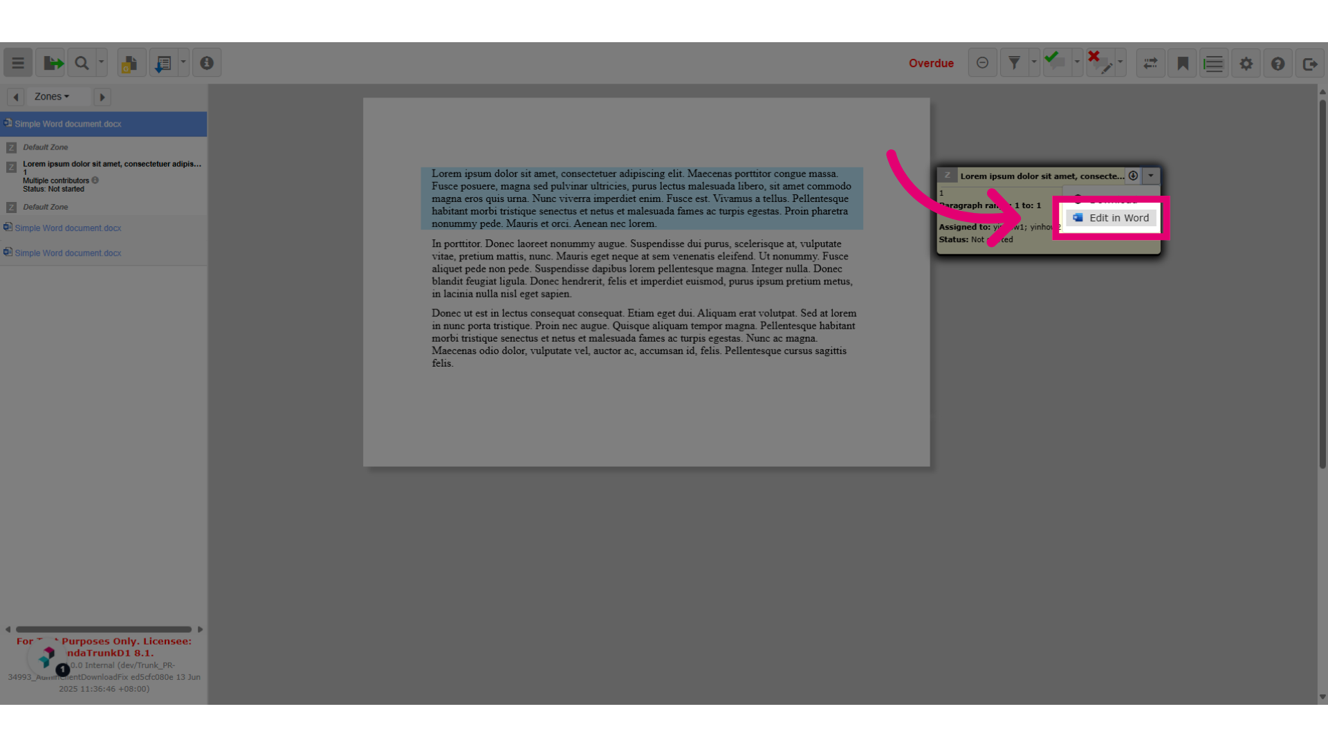Open the second Simple Word document.docx link
The width and height of the screenshot is (1328, 747).
click(68, 228)
